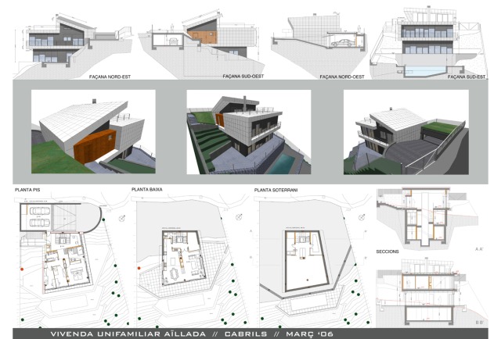Click the MARÇ '06 date text
501x339 pixels.
(311, 333)
